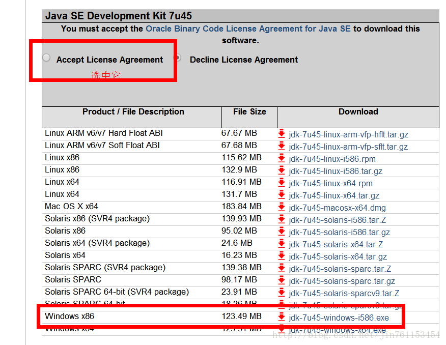Viewport: 446px width, 345px height.
Task: Click the 16.23 MB file size
Action: [x=239, y=255]
